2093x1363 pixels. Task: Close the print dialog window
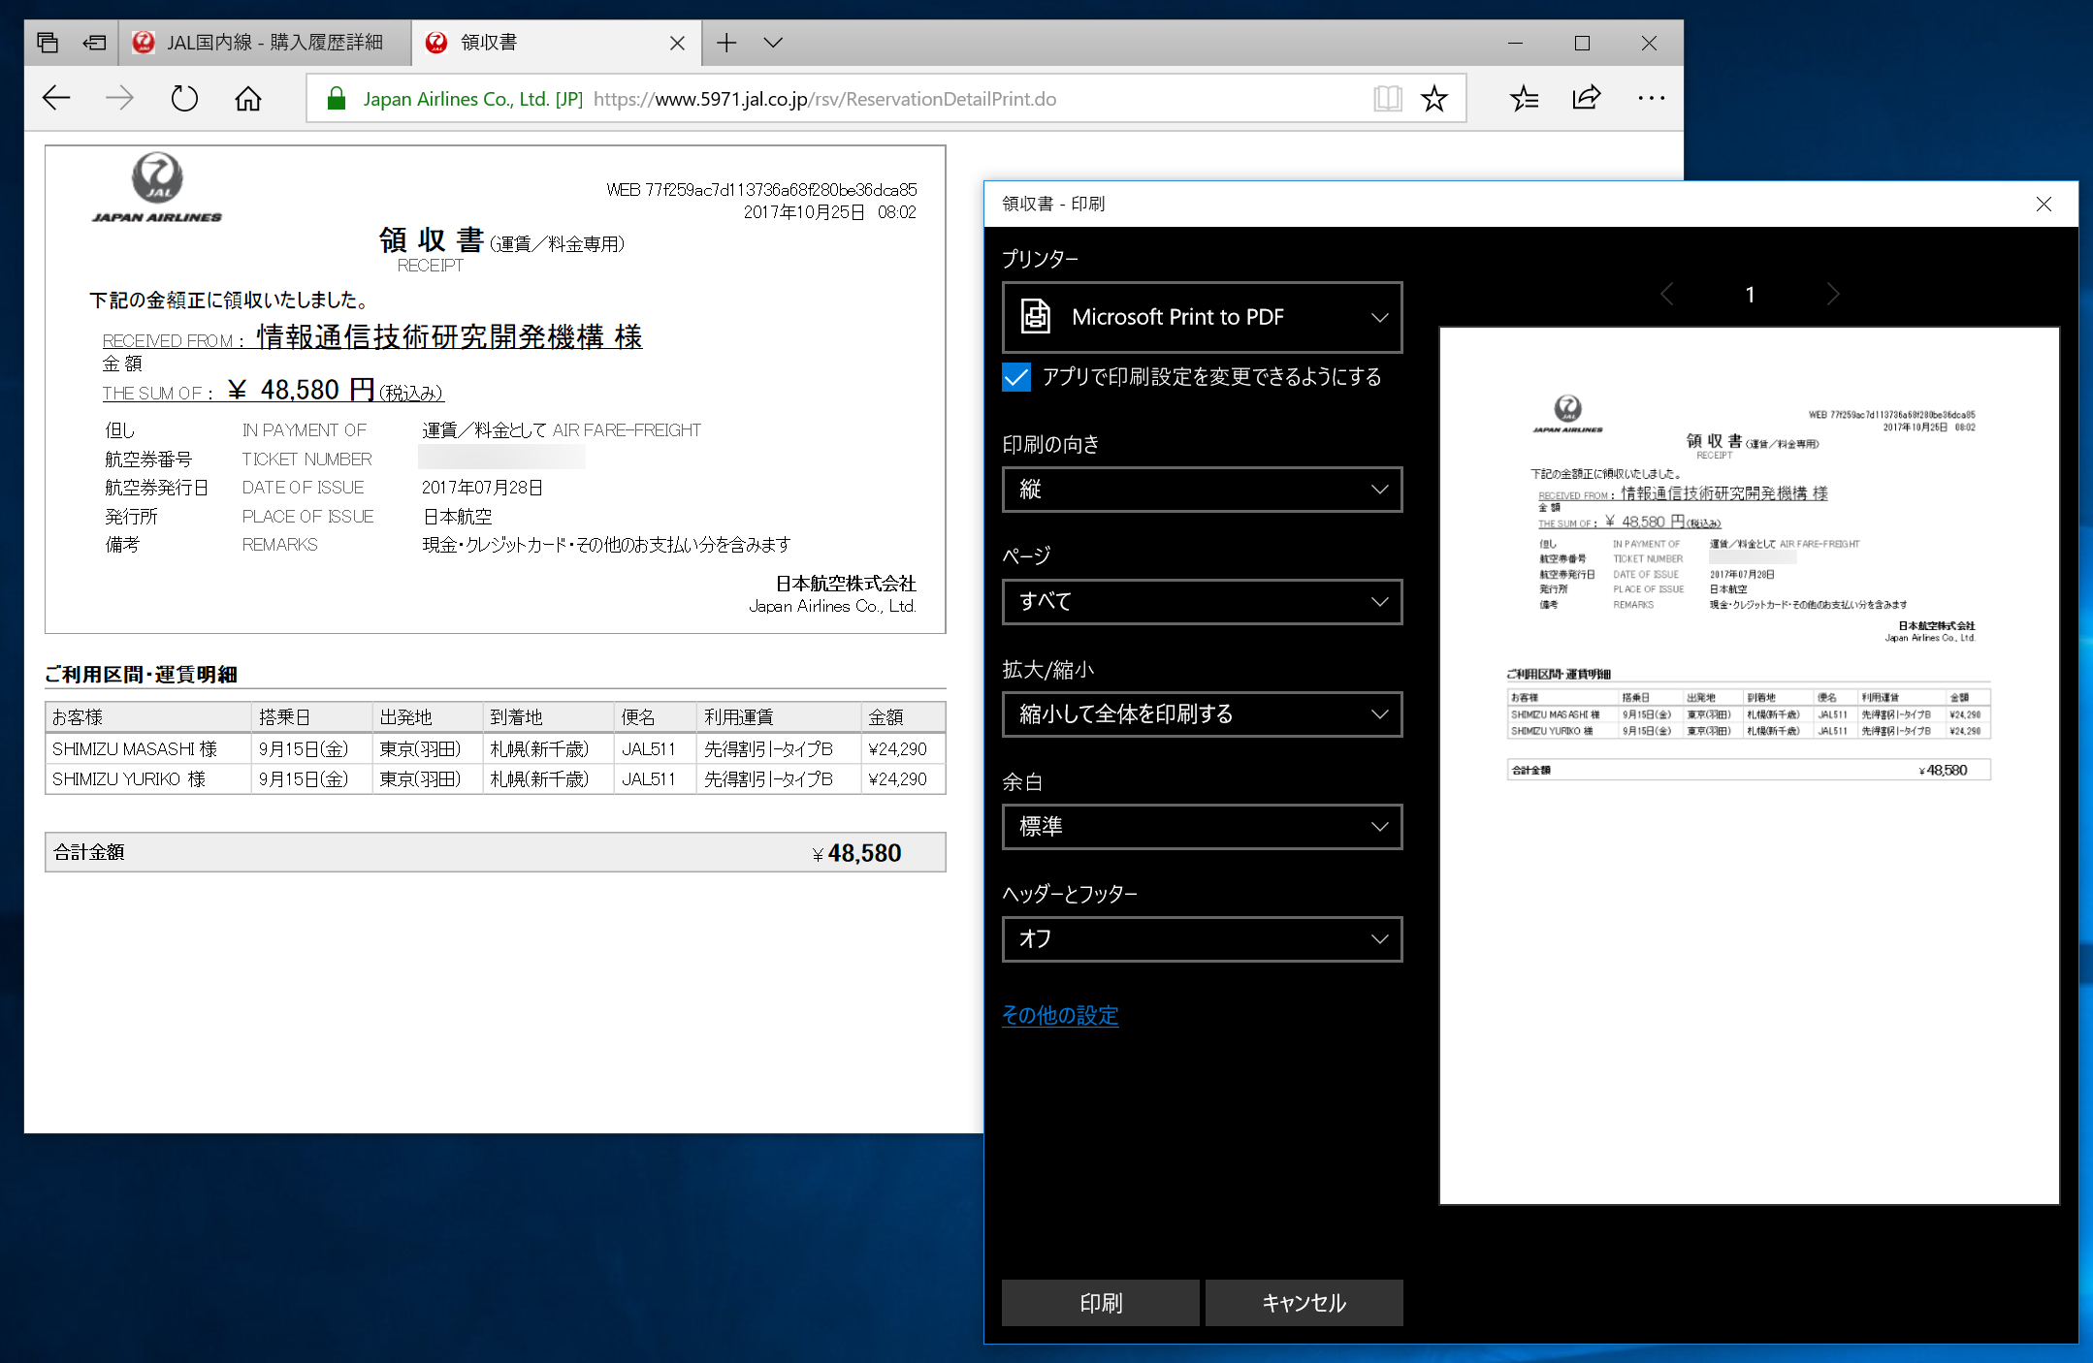pyautogui.click(x=2044, y=204)
